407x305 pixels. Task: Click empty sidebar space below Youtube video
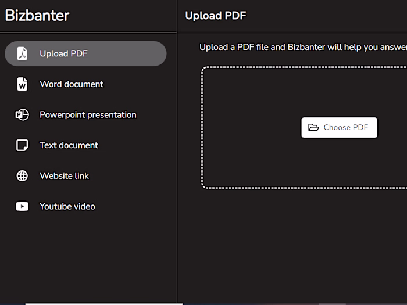tap(87, 256)
